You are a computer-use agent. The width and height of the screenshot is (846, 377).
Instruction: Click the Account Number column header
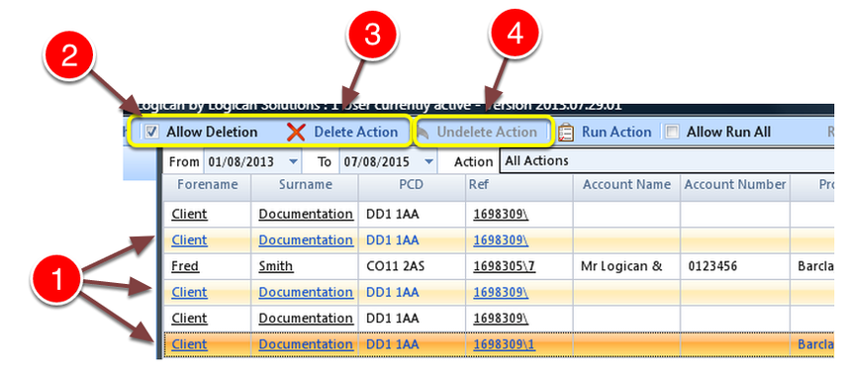click(735, 184)
